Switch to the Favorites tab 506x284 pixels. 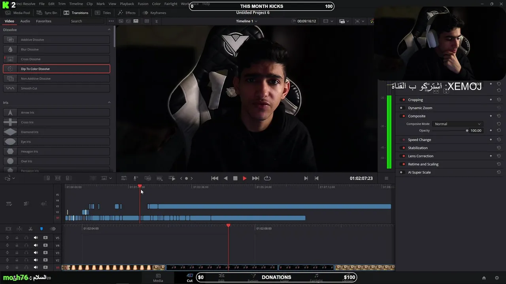(43, 21)
